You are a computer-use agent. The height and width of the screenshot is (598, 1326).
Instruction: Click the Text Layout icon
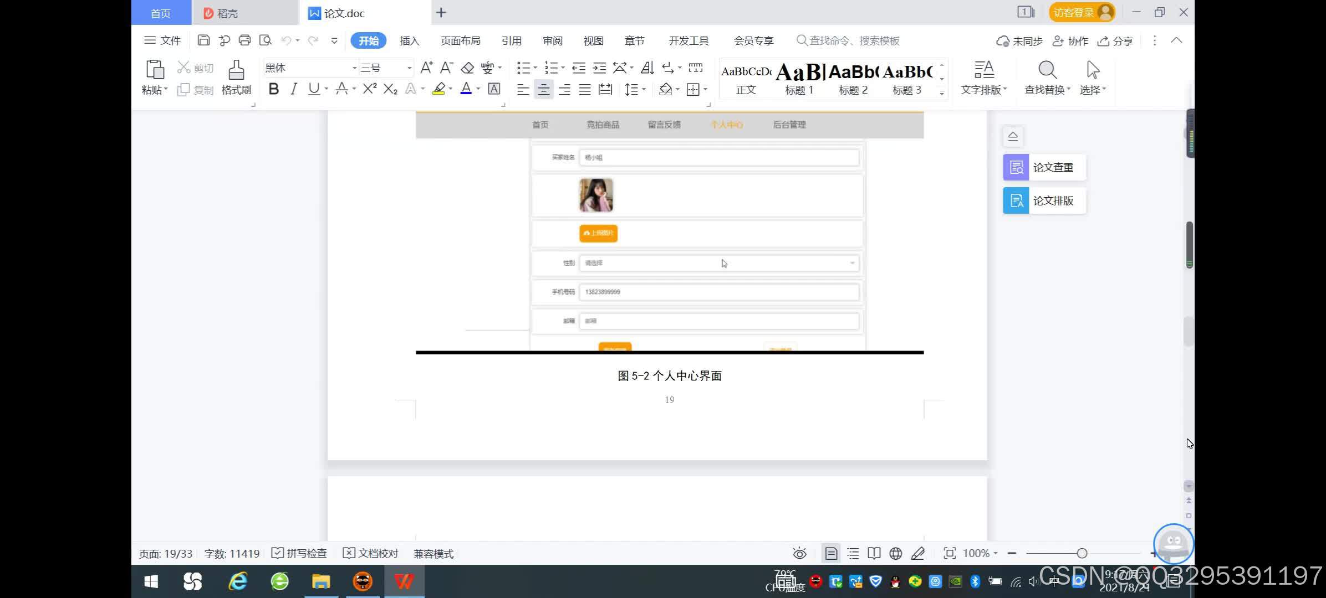pos(984,70)
